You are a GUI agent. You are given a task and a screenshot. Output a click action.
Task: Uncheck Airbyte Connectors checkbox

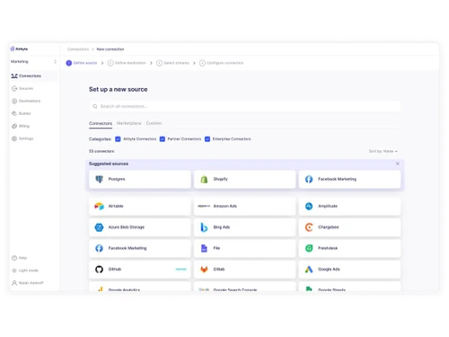[x=118, y=139]
